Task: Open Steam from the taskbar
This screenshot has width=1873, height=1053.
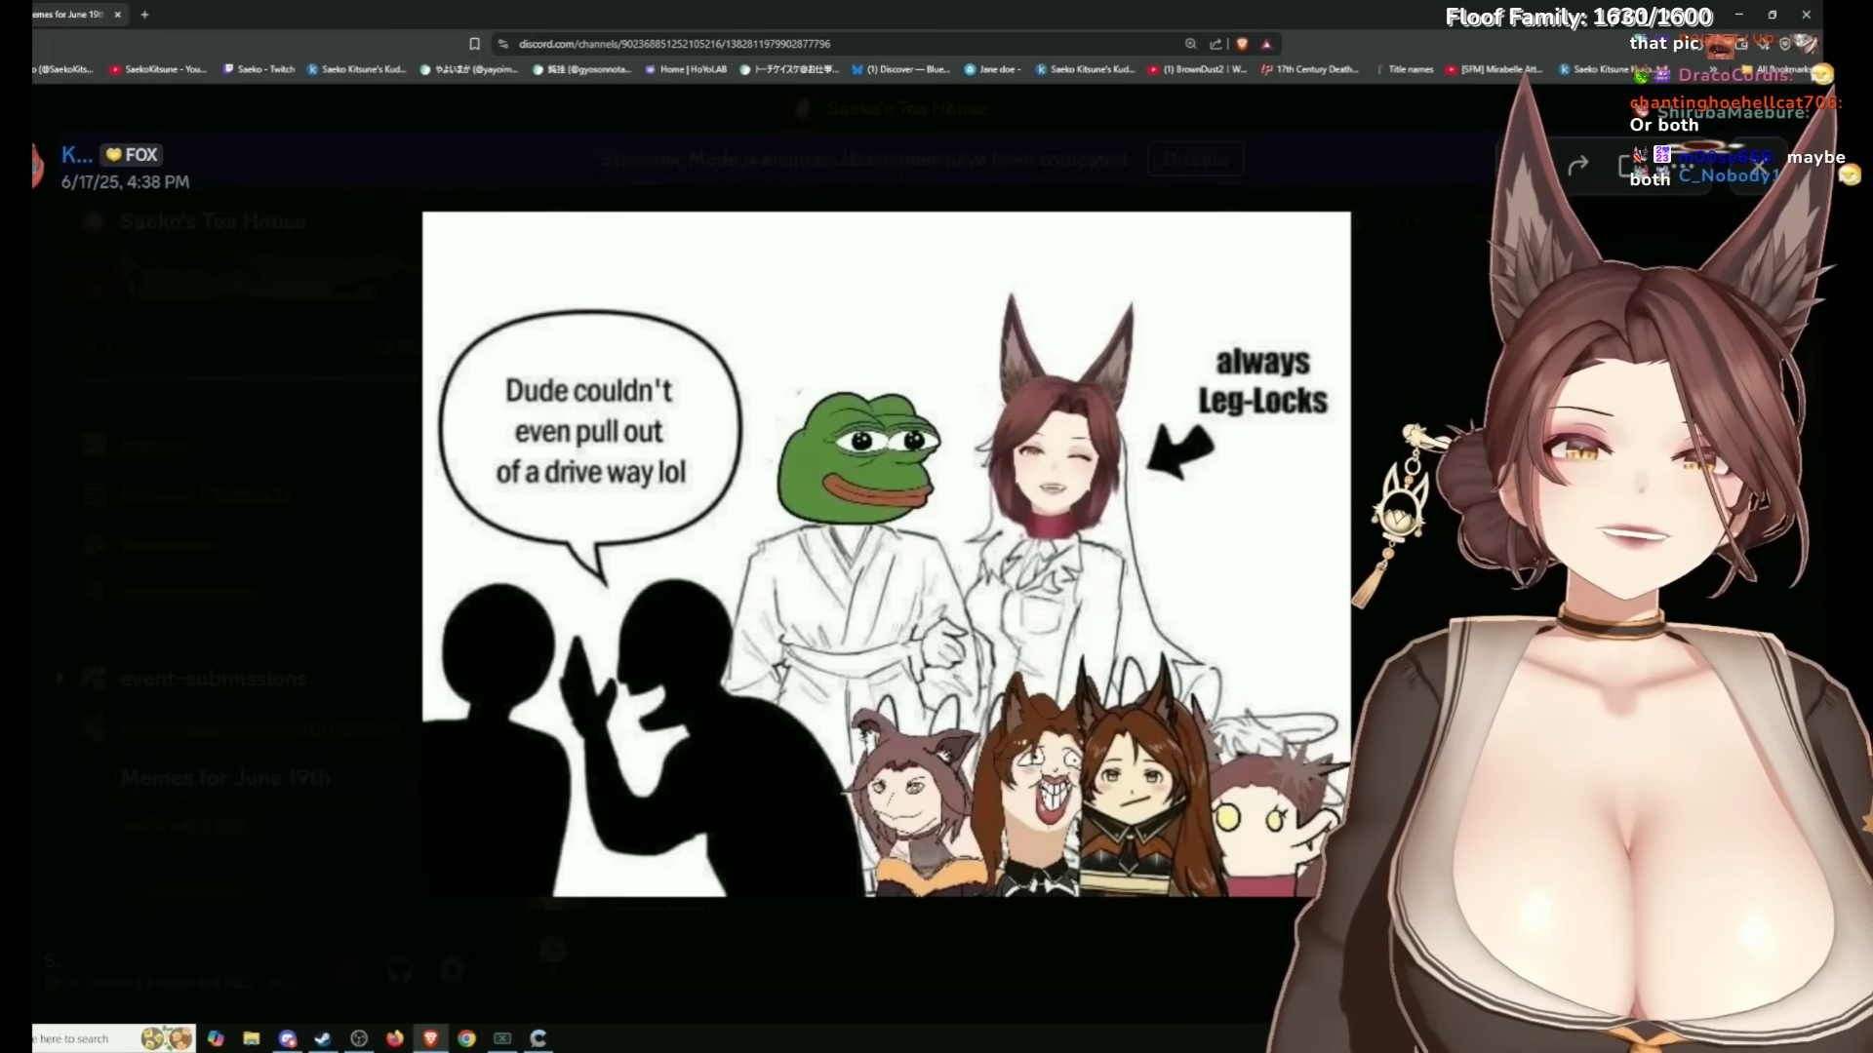Action: pos(323,1038)
